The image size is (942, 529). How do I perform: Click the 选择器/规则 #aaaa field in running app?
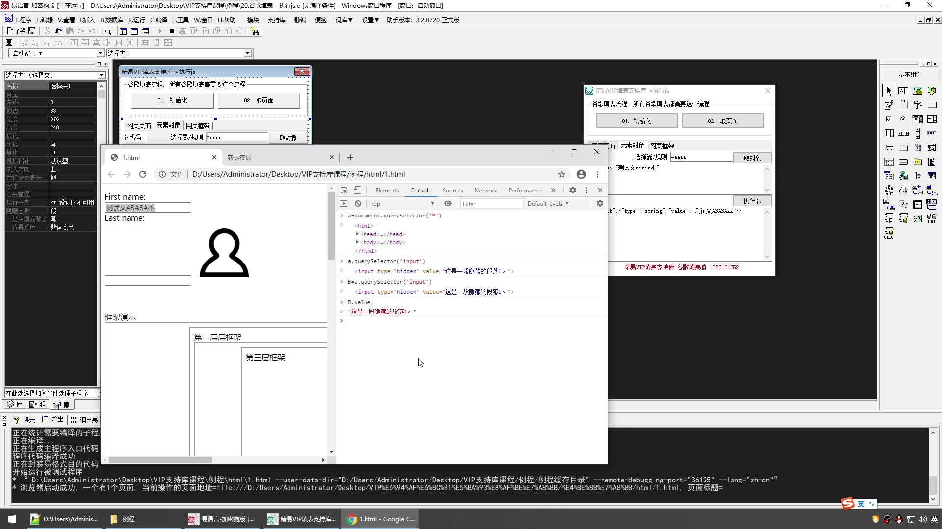(x=701, y=157)
